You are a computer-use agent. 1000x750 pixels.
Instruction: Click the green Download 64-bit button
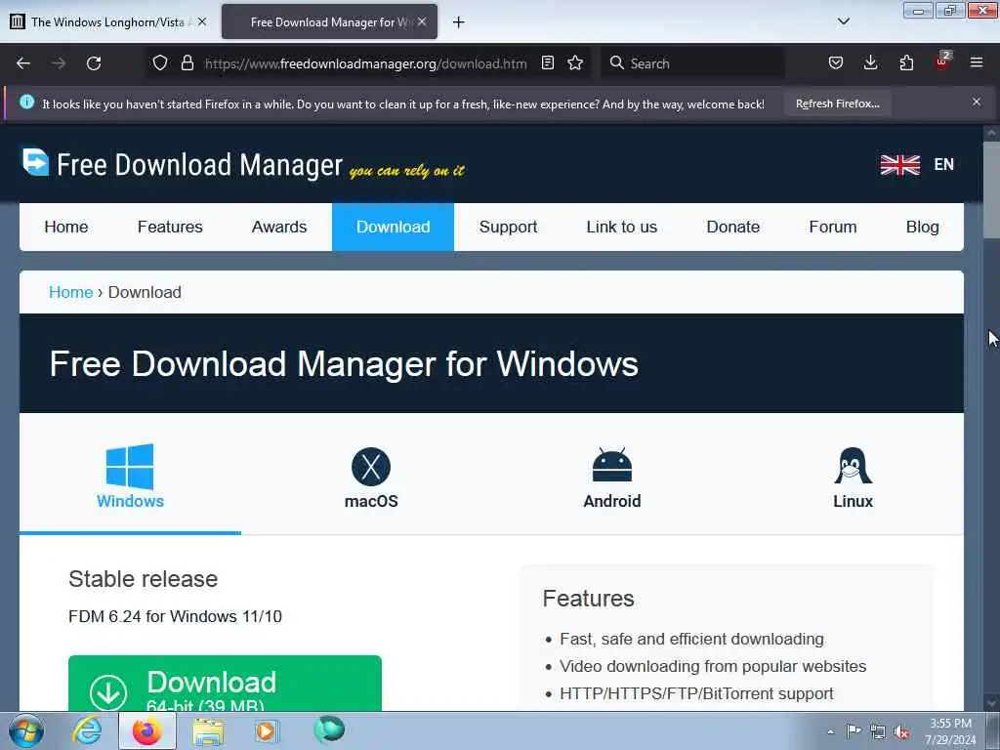pos(225,684)
